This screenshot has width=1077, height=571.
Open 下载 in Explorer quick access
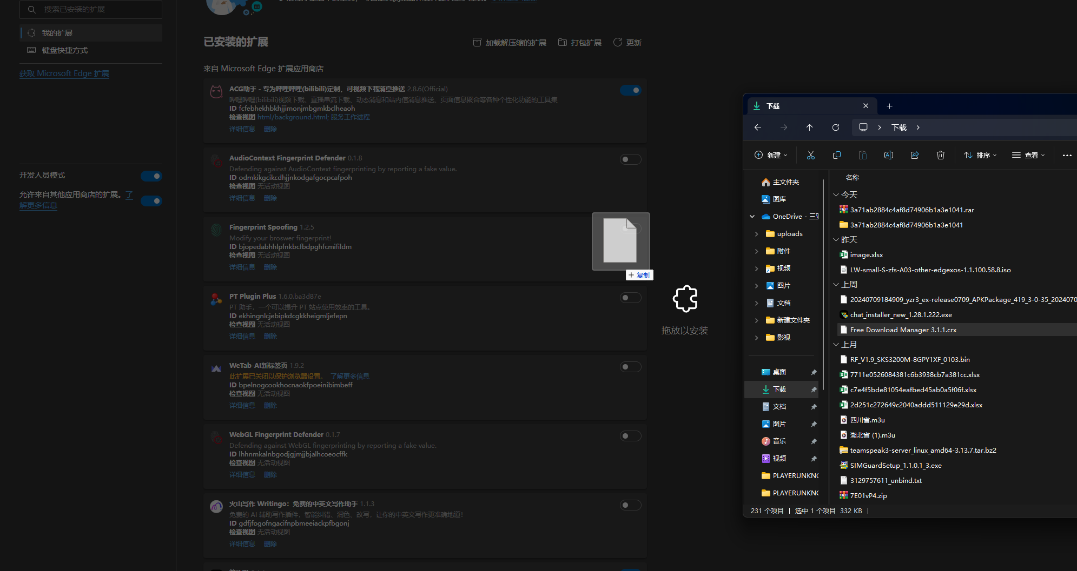pyautogui.click(x=781, y=389)
